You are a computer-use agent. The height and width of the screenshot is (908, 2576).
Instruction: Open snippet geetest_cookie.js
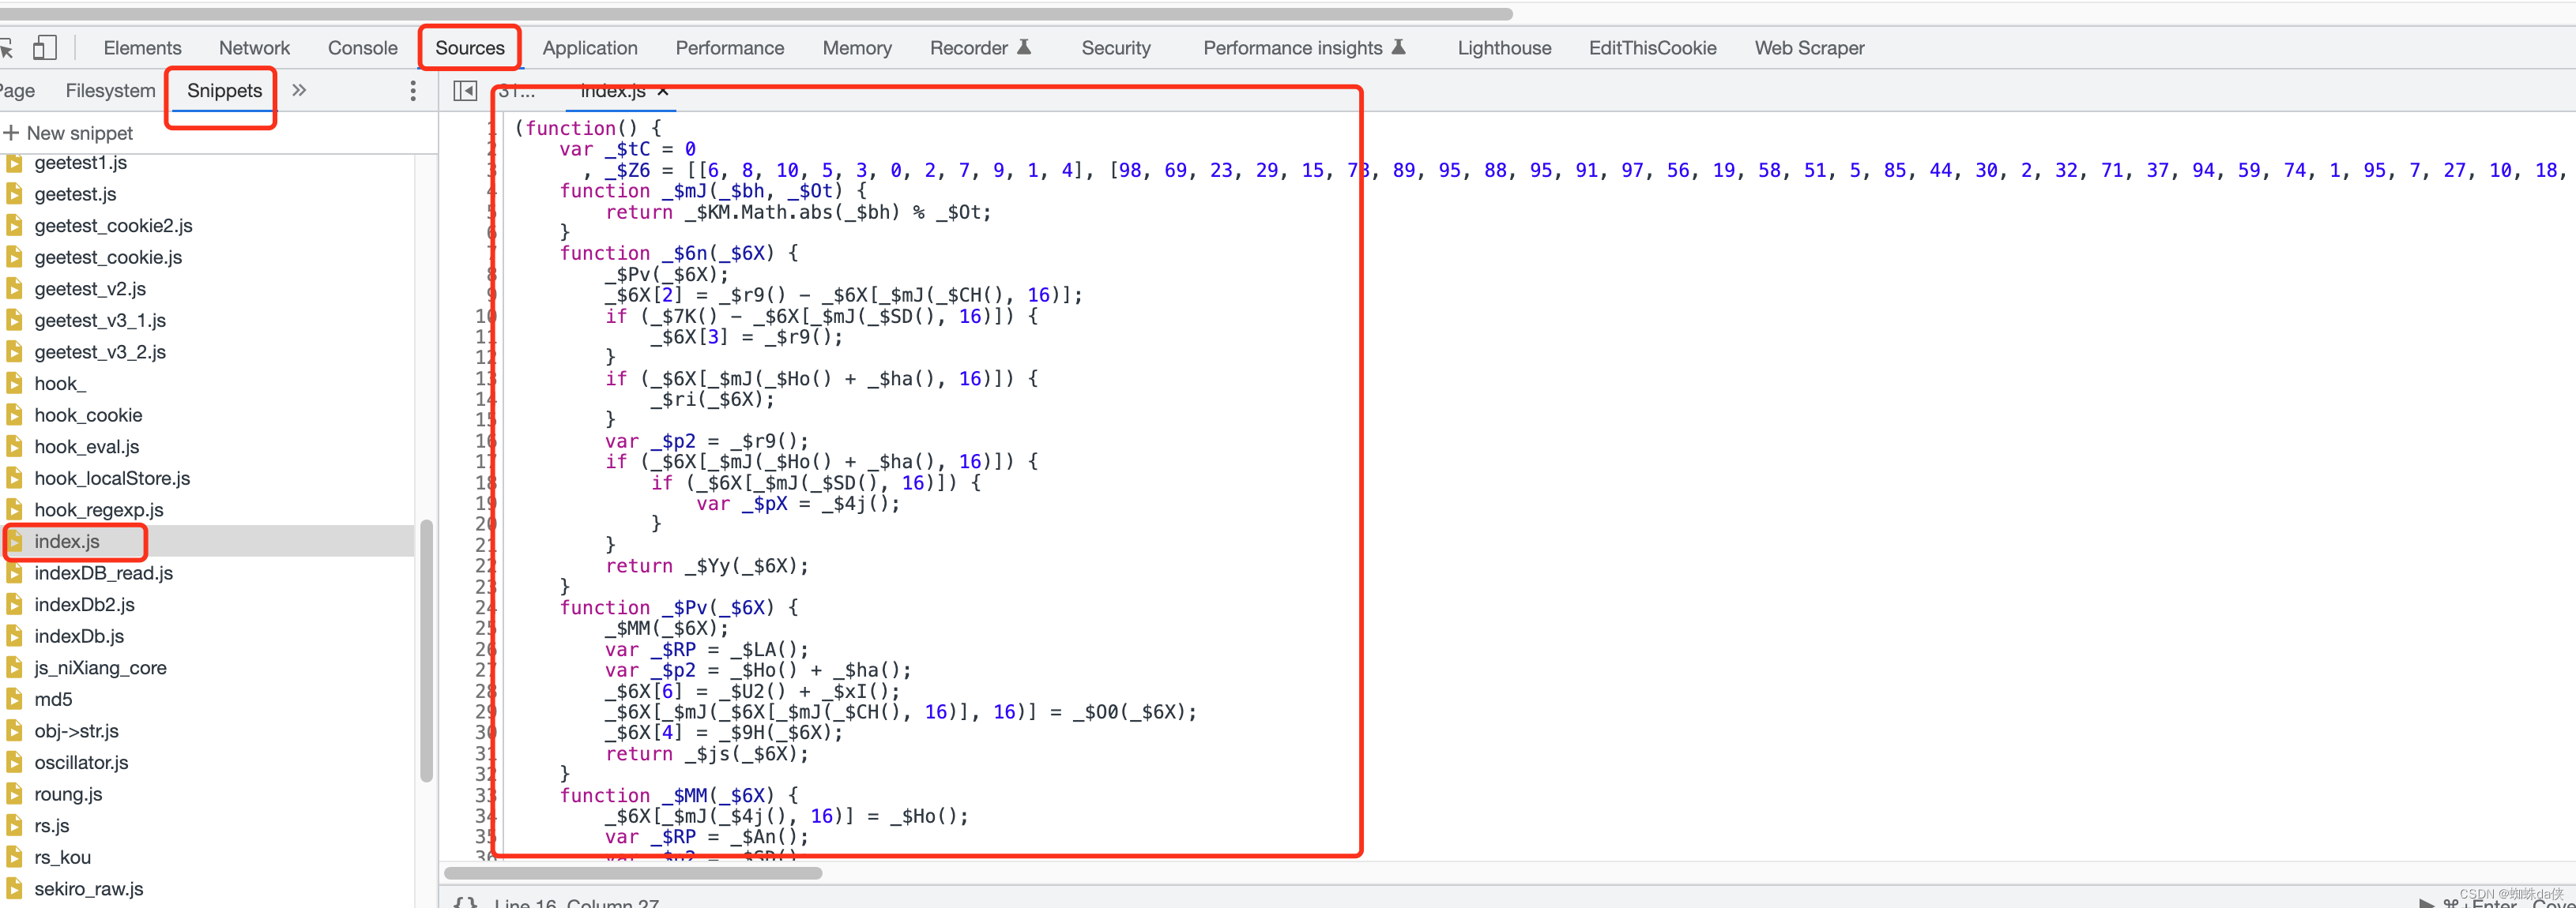click(108, 257)
